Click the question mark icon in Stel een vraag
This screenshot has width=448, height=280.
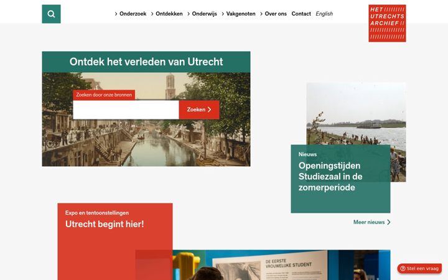(403, 269)
